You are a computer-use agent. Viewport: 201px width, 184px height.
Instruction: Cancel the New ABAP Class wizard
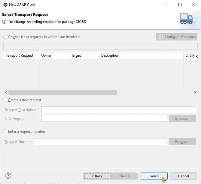[184, 176]
